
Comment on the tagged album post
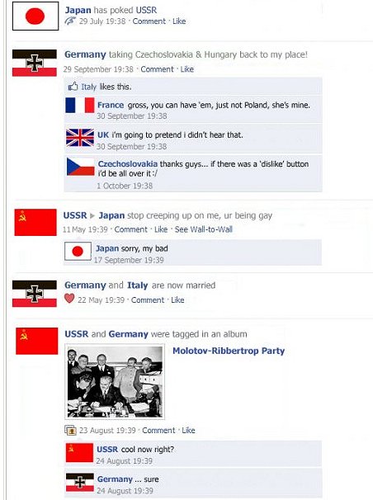[158, 431]
